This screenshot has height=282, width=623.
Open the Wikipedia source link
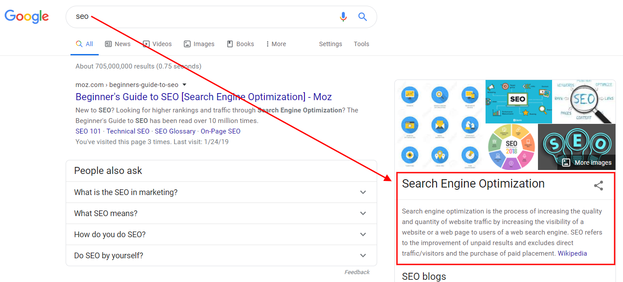tap(572, 253)
